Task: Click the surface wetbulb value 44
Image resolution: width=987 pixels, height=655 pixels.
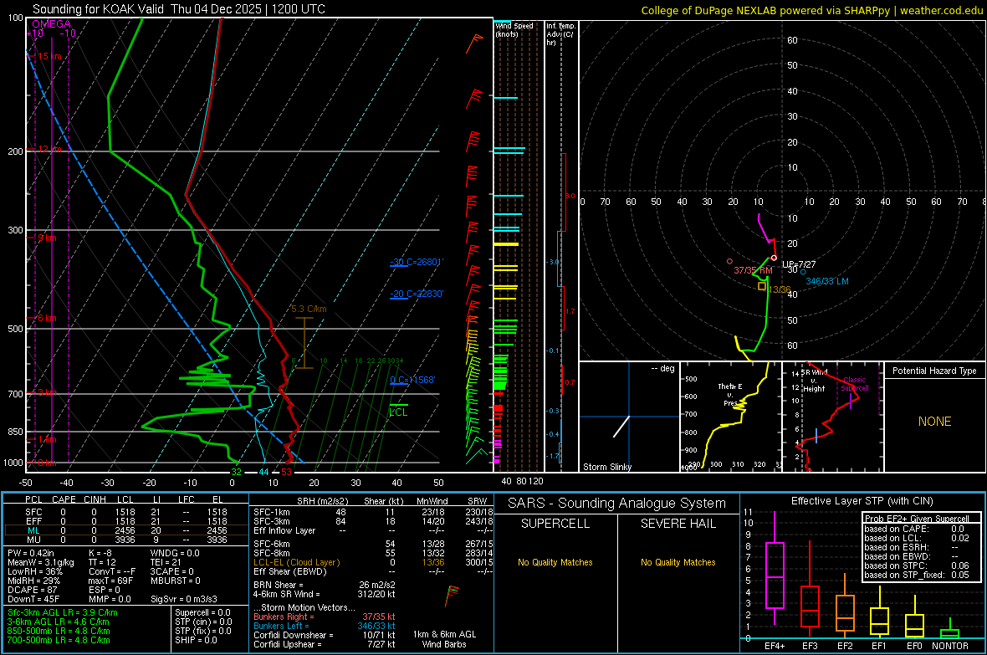Action: pyautogui.click(x=263, y=472)
